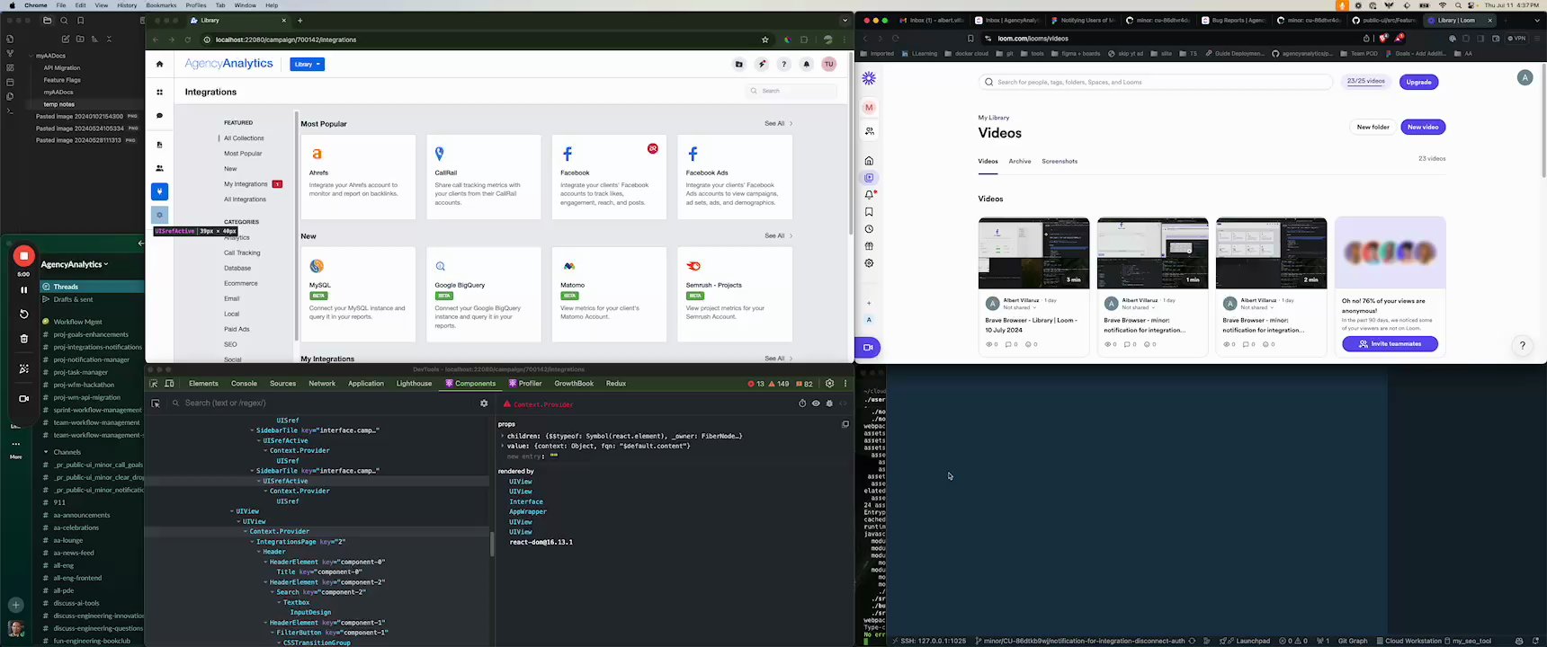Open Loom Watch Later bookmark icon
Screen dimensions: 1547x647
coord(869,212)
